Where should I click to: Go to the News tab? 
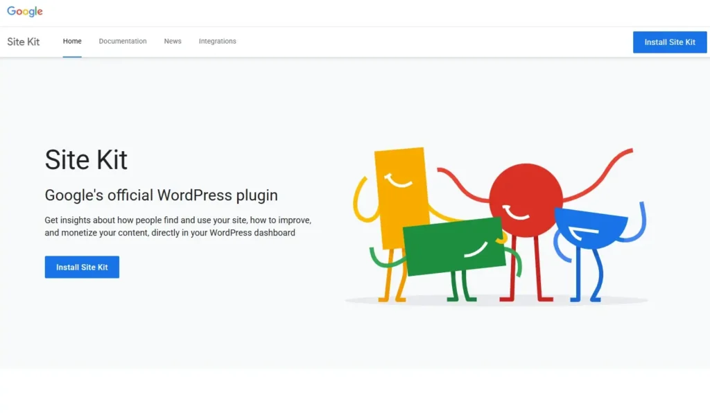click(173, 41)
